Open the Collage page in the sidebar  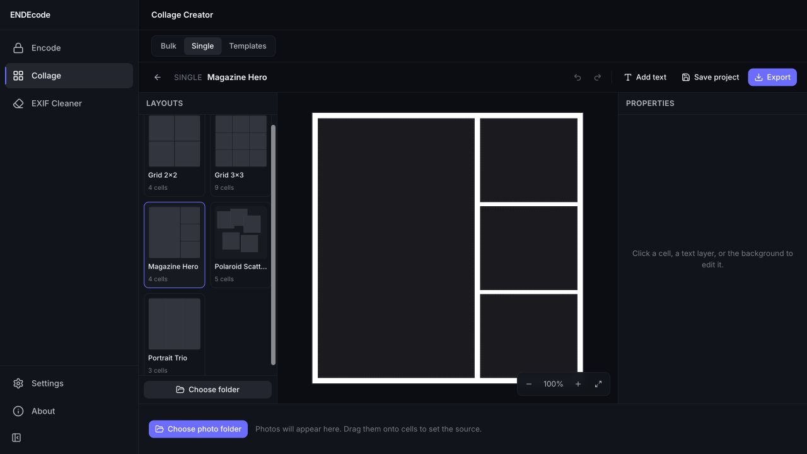[69, 76]
